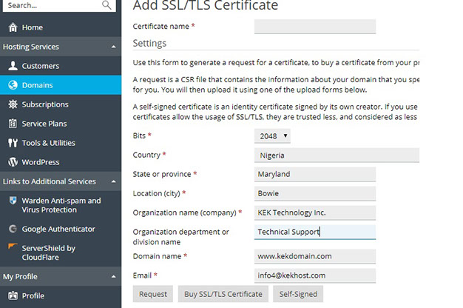Click the Domains globe icon
463x308 pixels.
pos(13,85)
